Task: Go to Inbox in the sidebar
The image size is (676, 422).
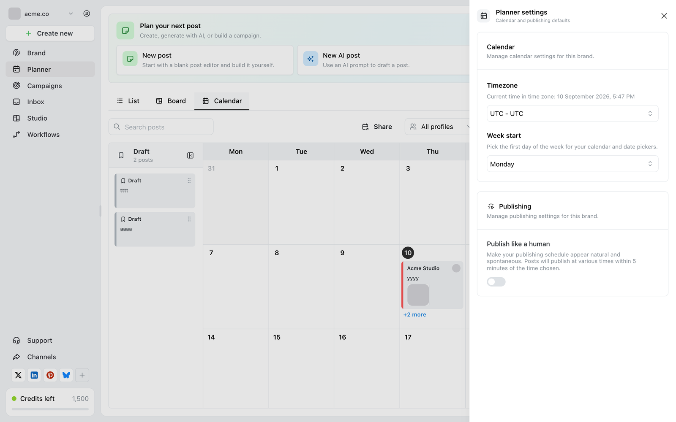Action: [x=50, y=102]
